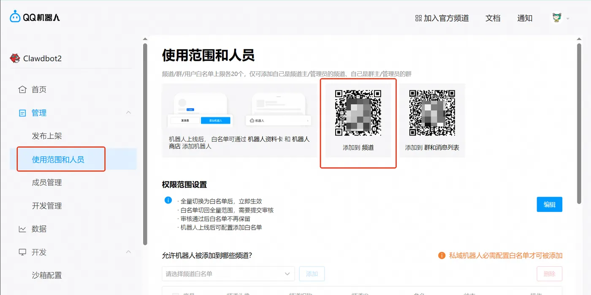Screen dimensions: 591x295
Task: Click the 添加到 频道 QR code
Action: (x=358, y=113)
